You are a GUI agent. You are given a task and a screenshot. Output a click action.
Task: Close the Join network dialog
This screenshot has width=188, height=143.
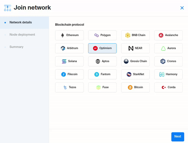click(182, 8)
